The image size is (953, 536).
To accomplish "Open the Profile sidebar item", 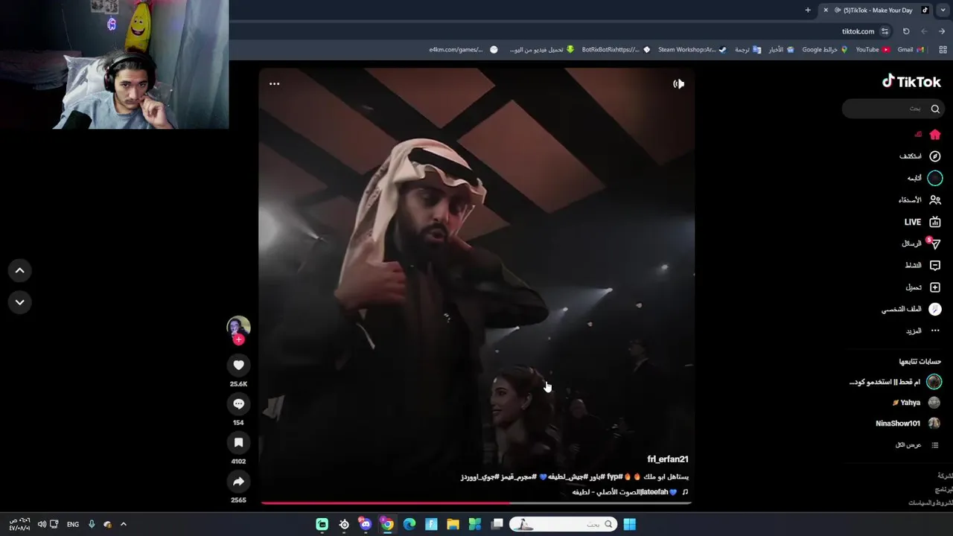I will (x=912, y=309).
